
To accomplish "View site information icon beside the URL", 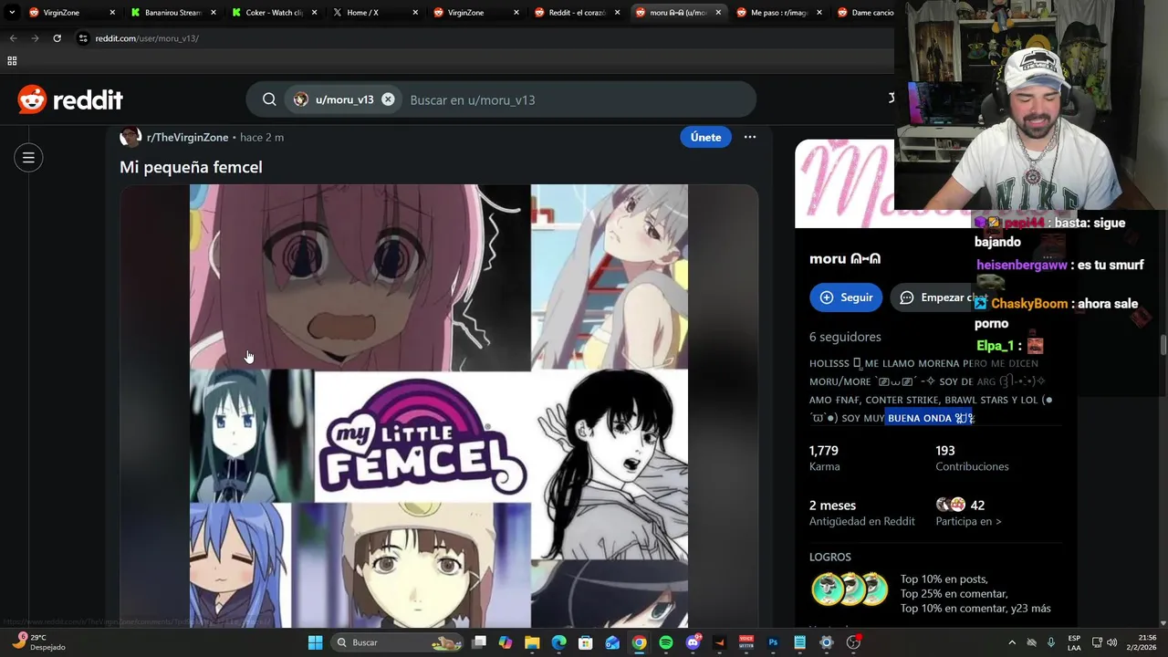I will [x=83, y=38].
